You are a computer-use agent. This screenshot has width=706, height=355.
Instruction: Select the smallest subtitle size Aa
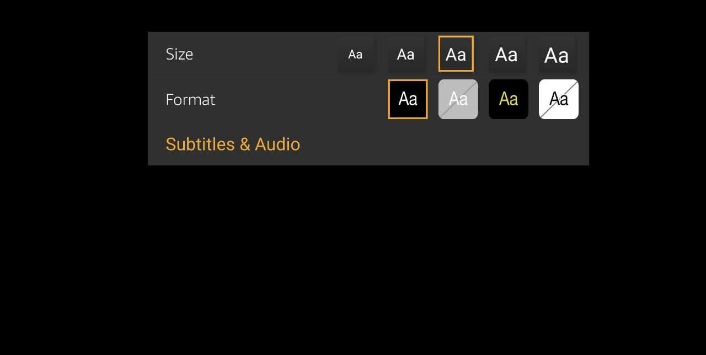(x=355, y=54)
